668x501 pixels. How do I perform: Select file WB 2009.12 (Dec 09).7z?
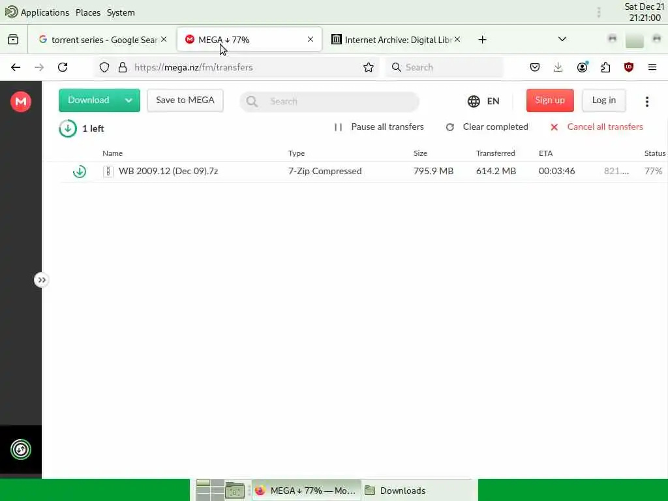point(168,172)
